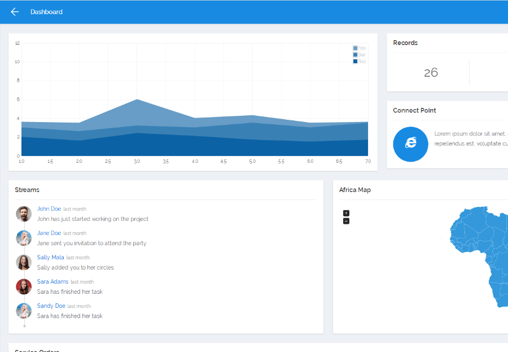Click the Baz legend color swatch
This screenshot has height=352, width=508.
pyautogui.click(x=355, y=62)
